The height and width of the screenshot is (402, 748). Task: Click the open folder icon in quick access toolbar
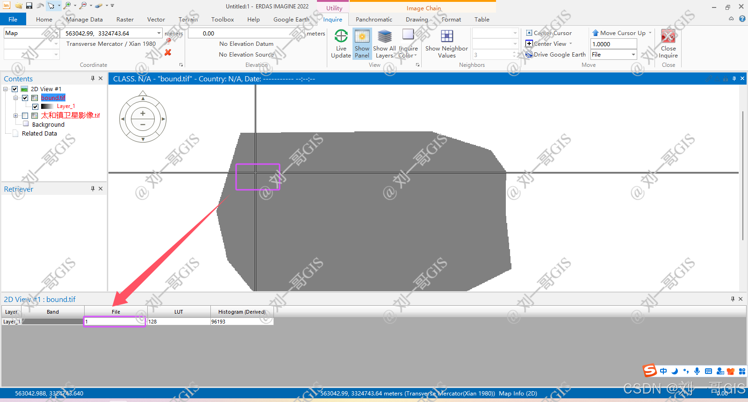coord(18,6)
